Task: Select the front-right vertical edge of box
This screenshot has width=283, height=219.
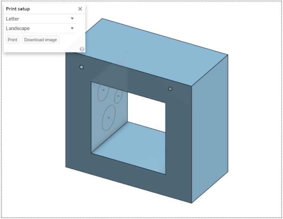Action: pos(192,145)
